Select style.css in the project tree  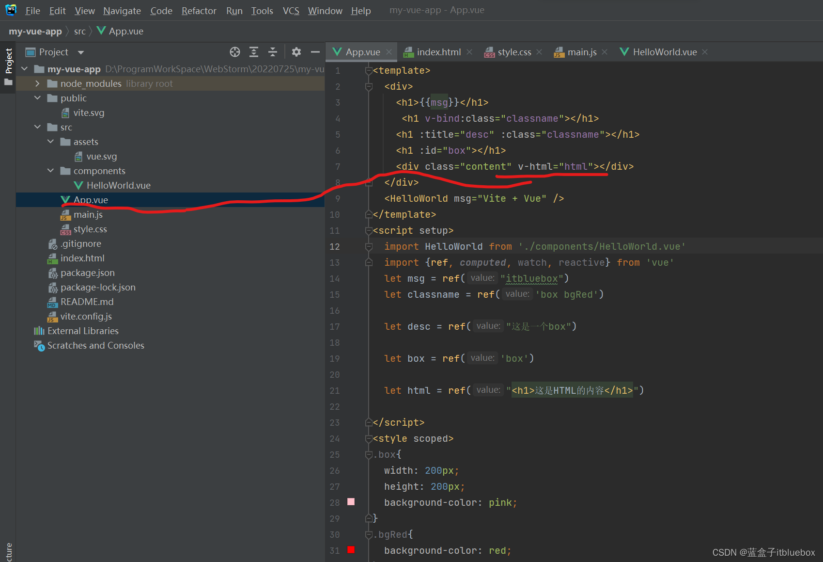point(90,229)
